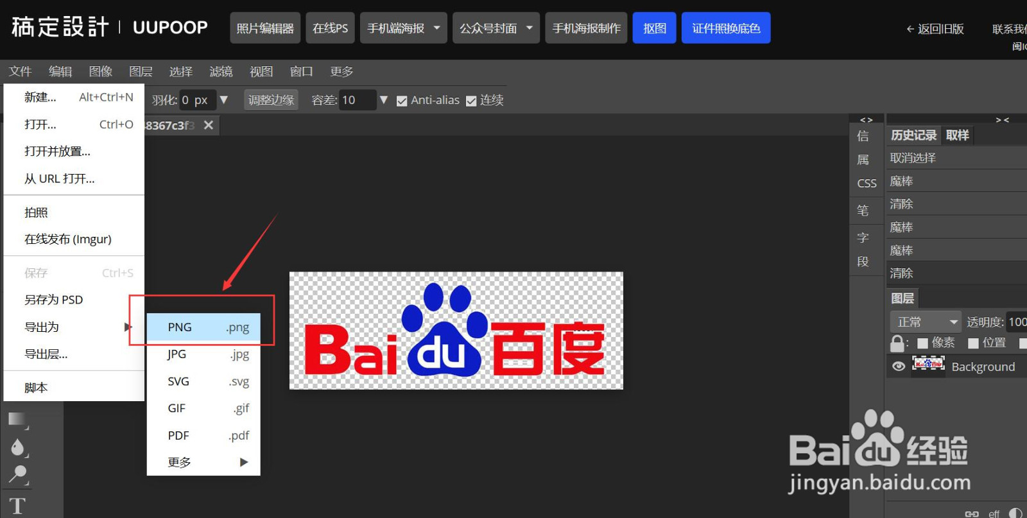Image resolution: width=1027 pixels, height=518 pixels.
Task: Open the 羽化 feather dropdown arrow
Action: tap(223, 100)
